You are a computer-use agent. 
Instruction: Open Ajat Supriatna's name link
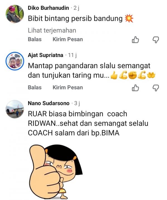45,55
